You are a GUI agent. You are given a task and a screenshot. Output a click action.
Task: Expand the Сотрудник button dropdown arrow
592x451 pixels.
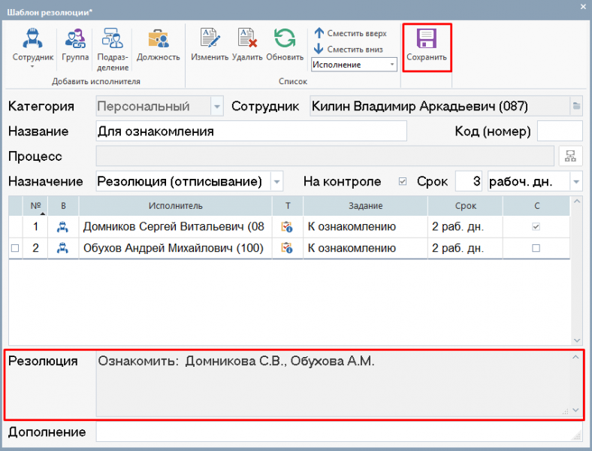coord(32,67)
